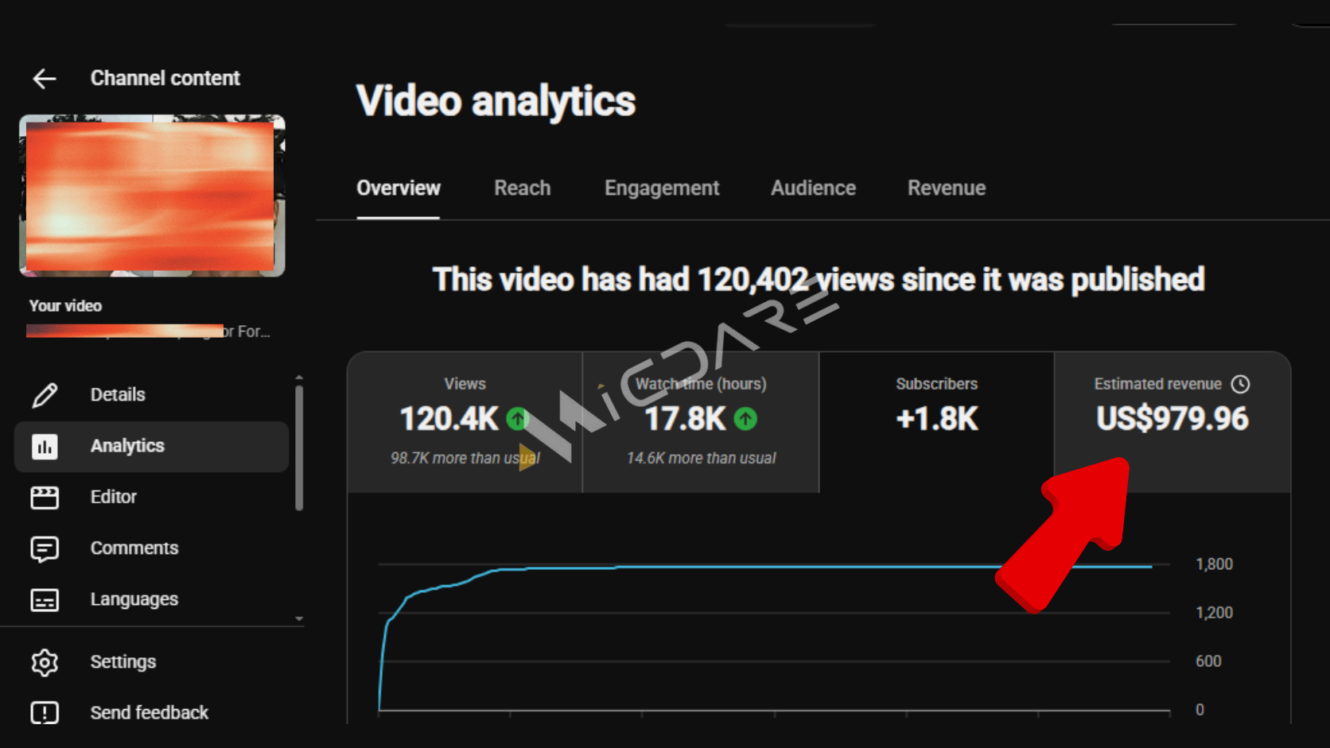Image resolution: width=1330 pixels, height=748 pixels.
Task: Click the green up arrow next to 120.4K views
Action: (518, 418)
